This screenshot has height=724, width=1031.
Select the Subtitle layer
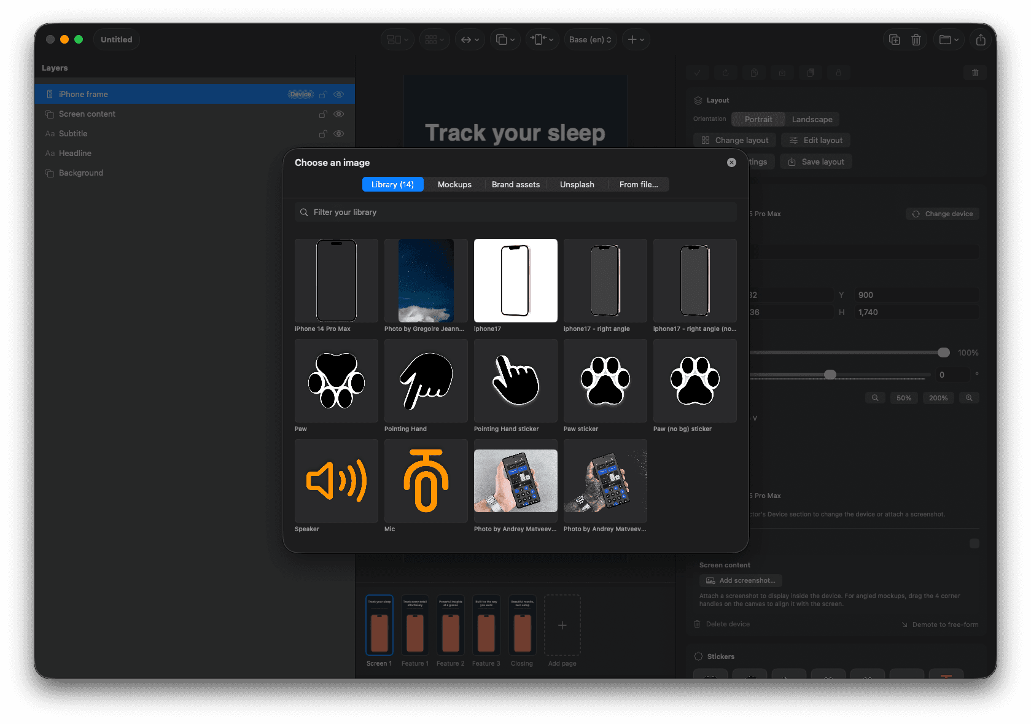[195, 133]
